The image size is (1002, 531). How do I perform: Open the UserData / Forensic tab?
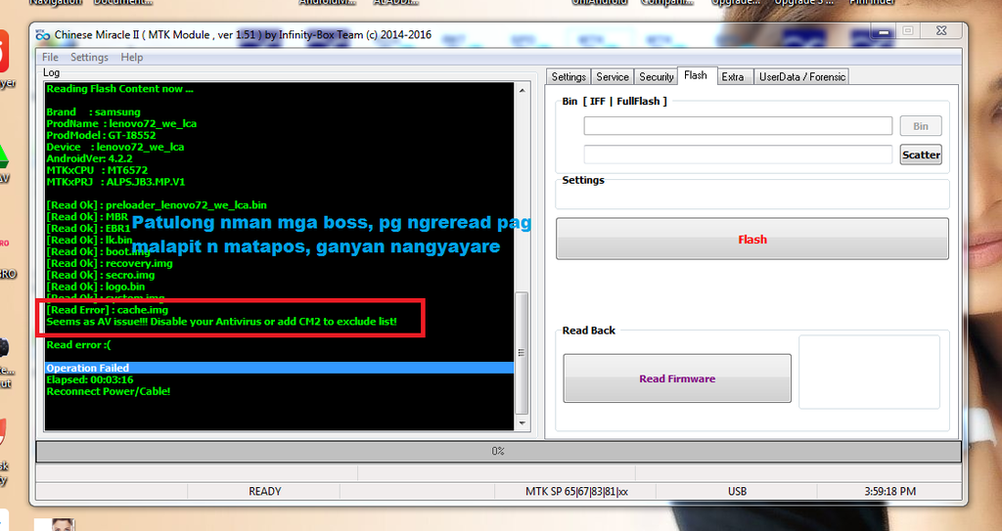802,76
